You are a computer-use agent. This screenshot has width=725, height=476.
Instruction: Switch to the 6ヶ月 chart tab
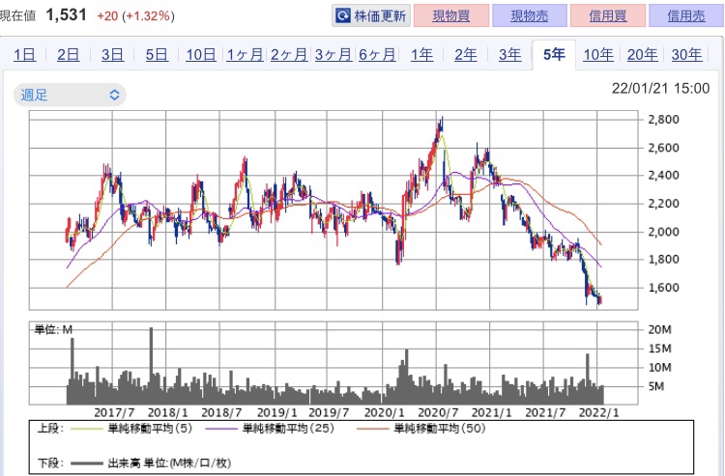(x=377, y=55)
